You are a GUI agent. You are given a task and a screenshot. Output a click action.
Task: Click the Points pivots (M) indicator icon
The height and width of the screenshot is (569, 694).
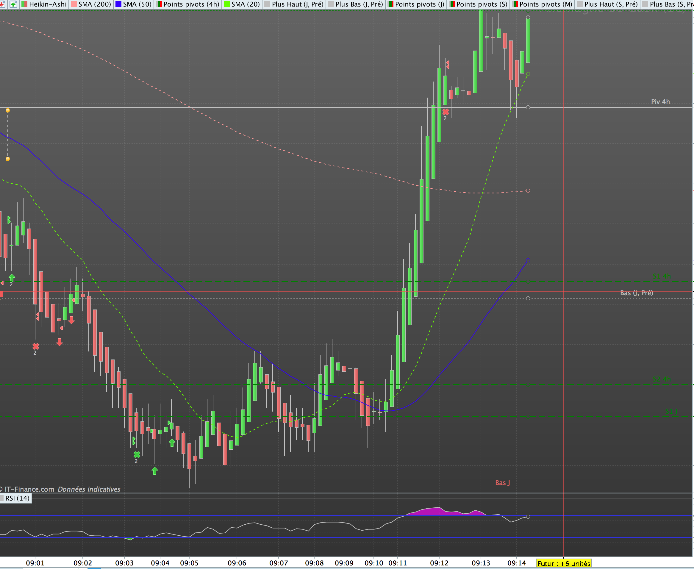(x=515, y=4)
